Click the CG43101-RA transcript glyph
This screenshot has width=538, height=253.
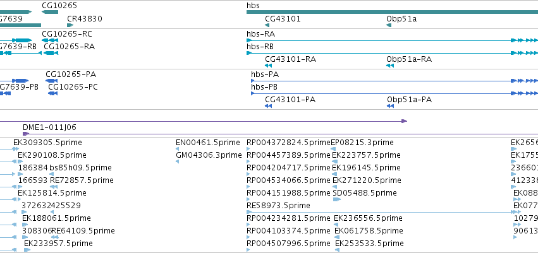pos(268,66)
